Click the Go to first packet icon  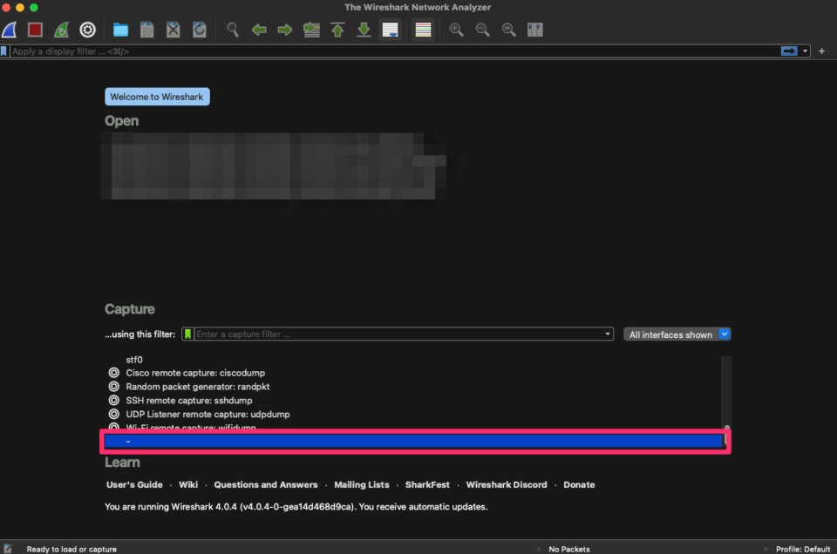coord(337,30)
